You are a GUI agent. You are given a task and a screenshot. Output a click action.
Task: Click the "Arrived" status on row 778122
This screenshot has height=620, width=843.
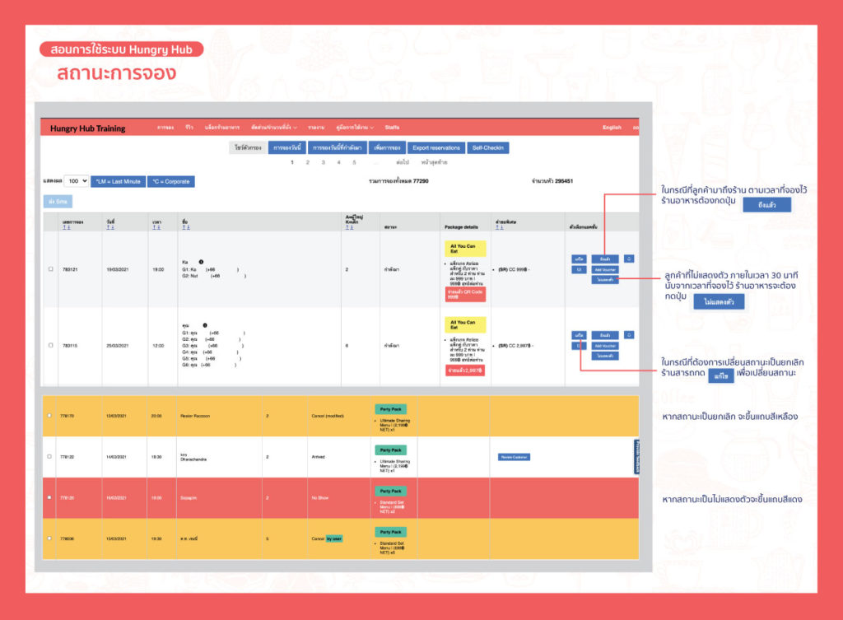[319, 457]
